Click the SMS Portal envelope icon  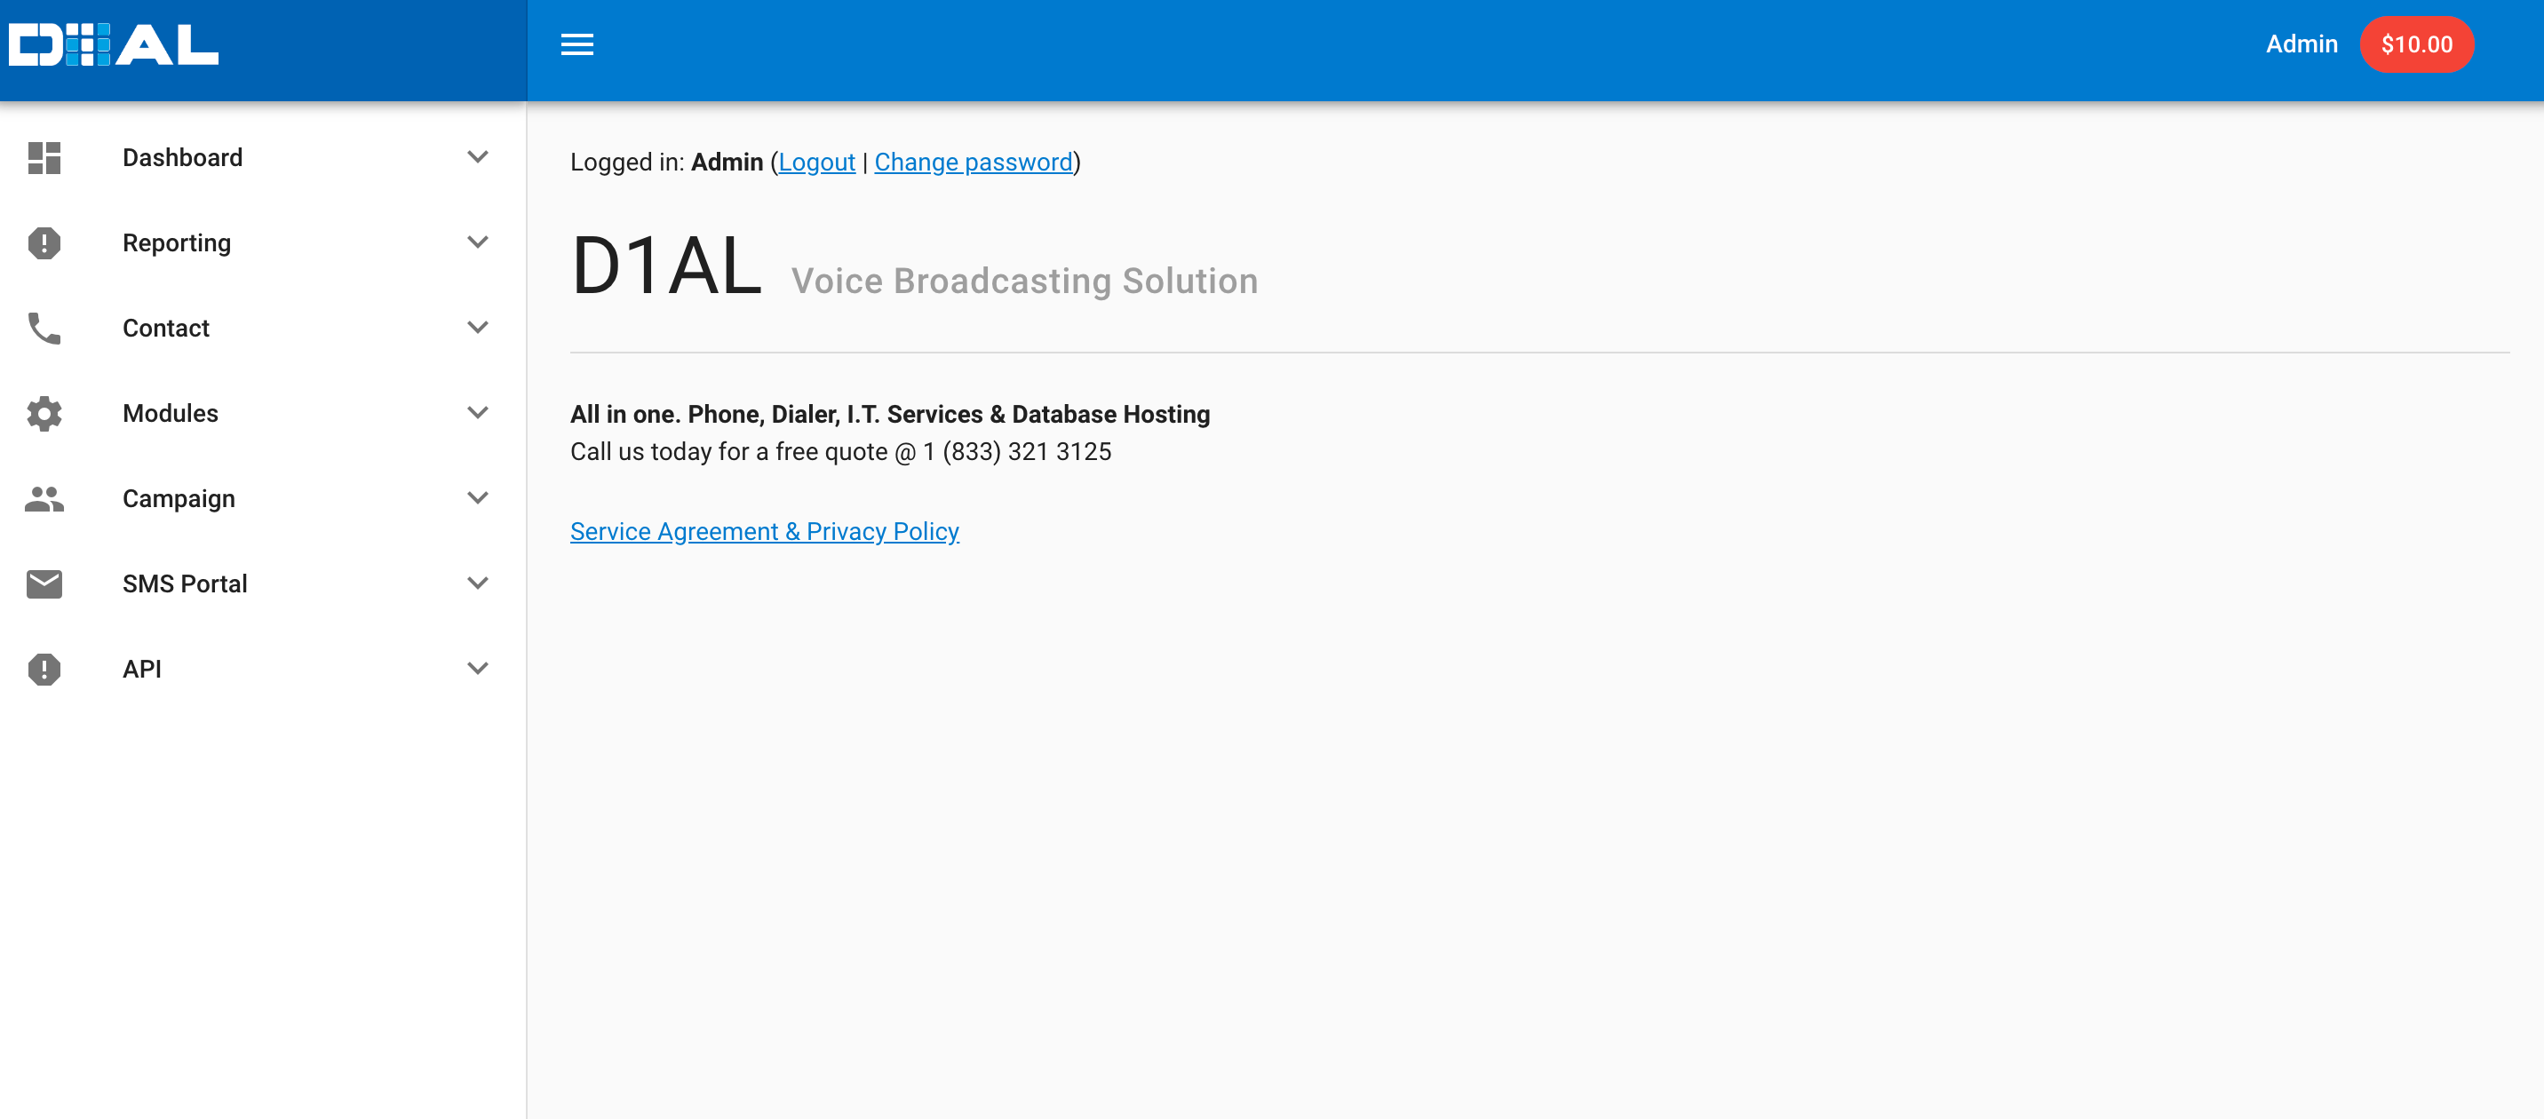(44, 583)
